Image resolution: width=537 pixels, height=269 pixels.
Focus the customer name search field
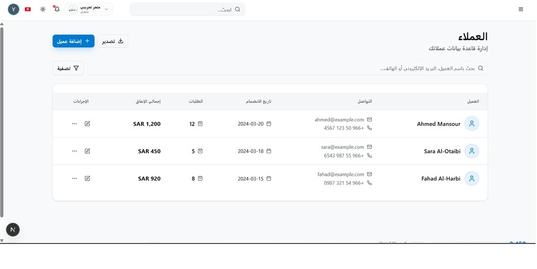[288, 68]
